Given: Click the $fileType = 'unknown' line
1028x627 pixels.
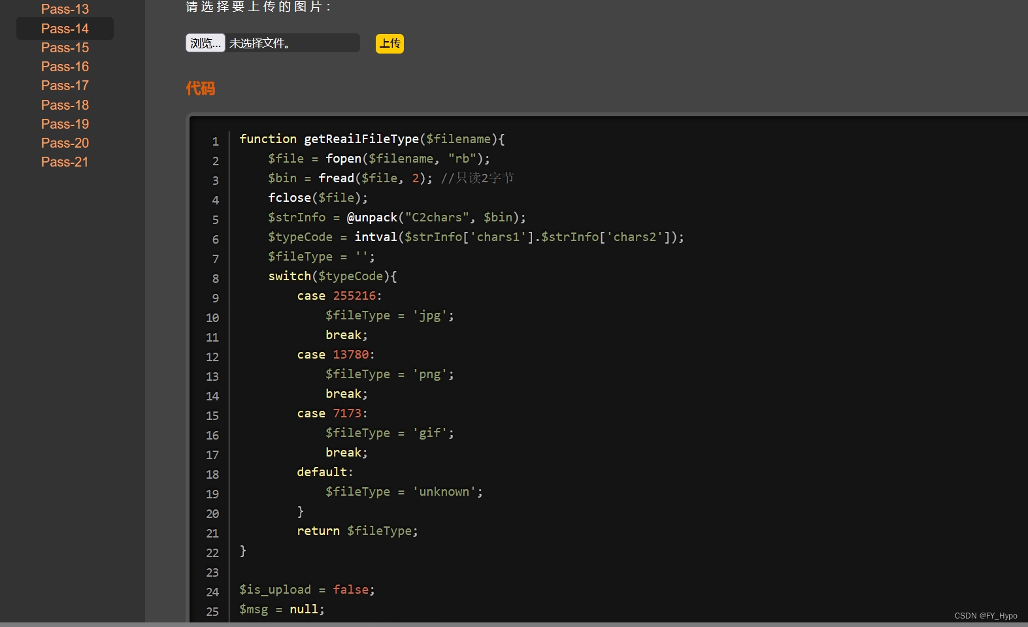Looking at the screenshot, I should 404,492.
